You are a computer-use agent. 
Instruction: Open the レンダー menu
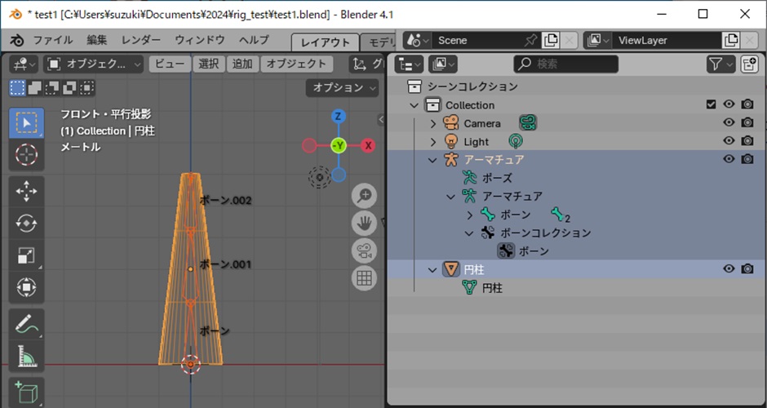141,40
